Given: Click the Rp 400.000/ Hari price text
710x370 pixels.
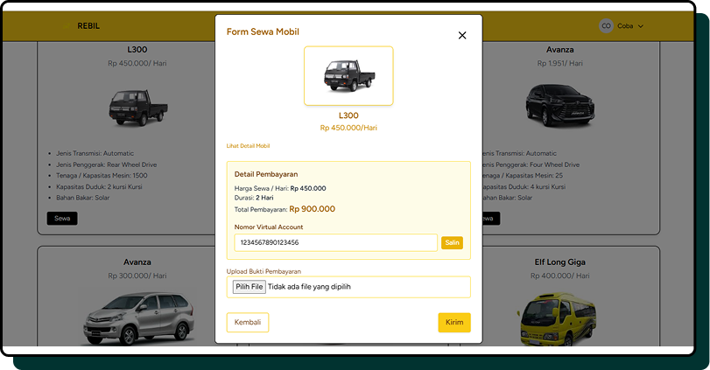Looking at the screenshot, I should (559, 276).
